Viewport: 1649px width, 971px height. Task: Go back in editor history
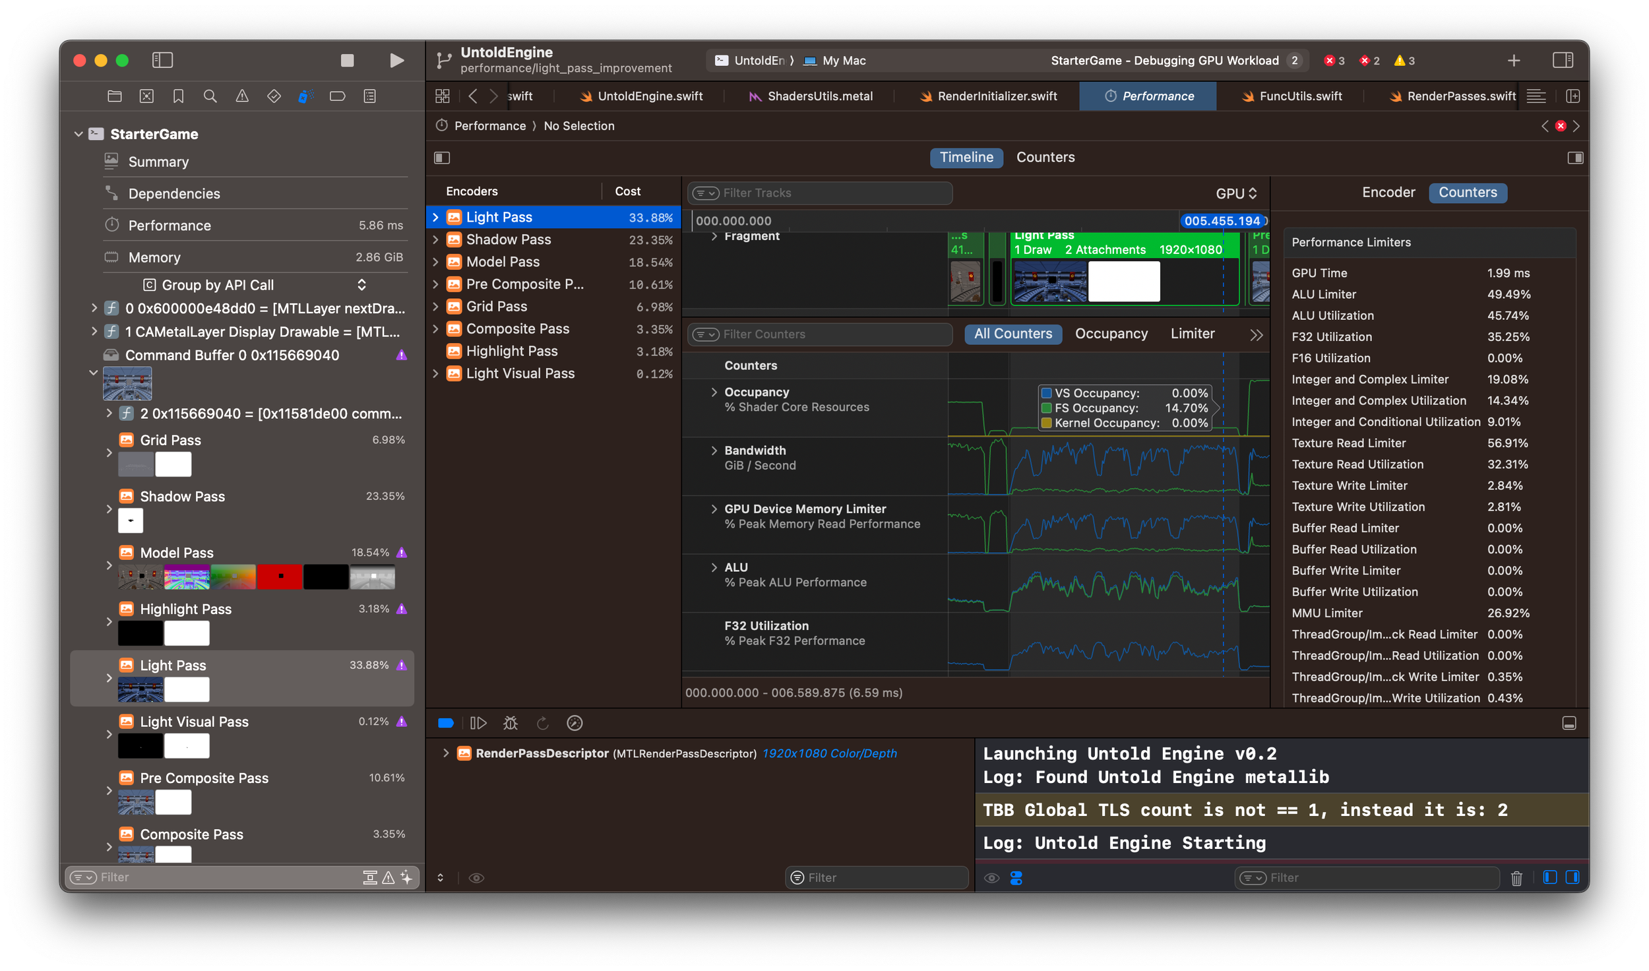pos(473,96)
